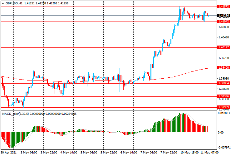Click the 5 May 06:00 time label
231x156 pixels.
90,153
